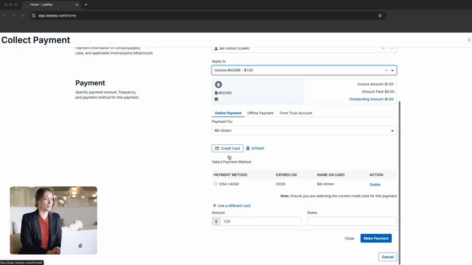Switch to From Trust Account tab
472x265 pixels.
296,113
